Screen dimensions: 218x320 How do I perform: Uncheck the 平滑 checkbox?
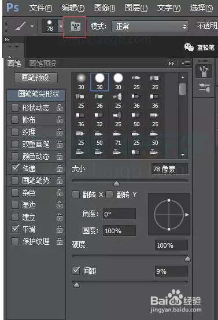pyautogui.click(x=15, y=229)
